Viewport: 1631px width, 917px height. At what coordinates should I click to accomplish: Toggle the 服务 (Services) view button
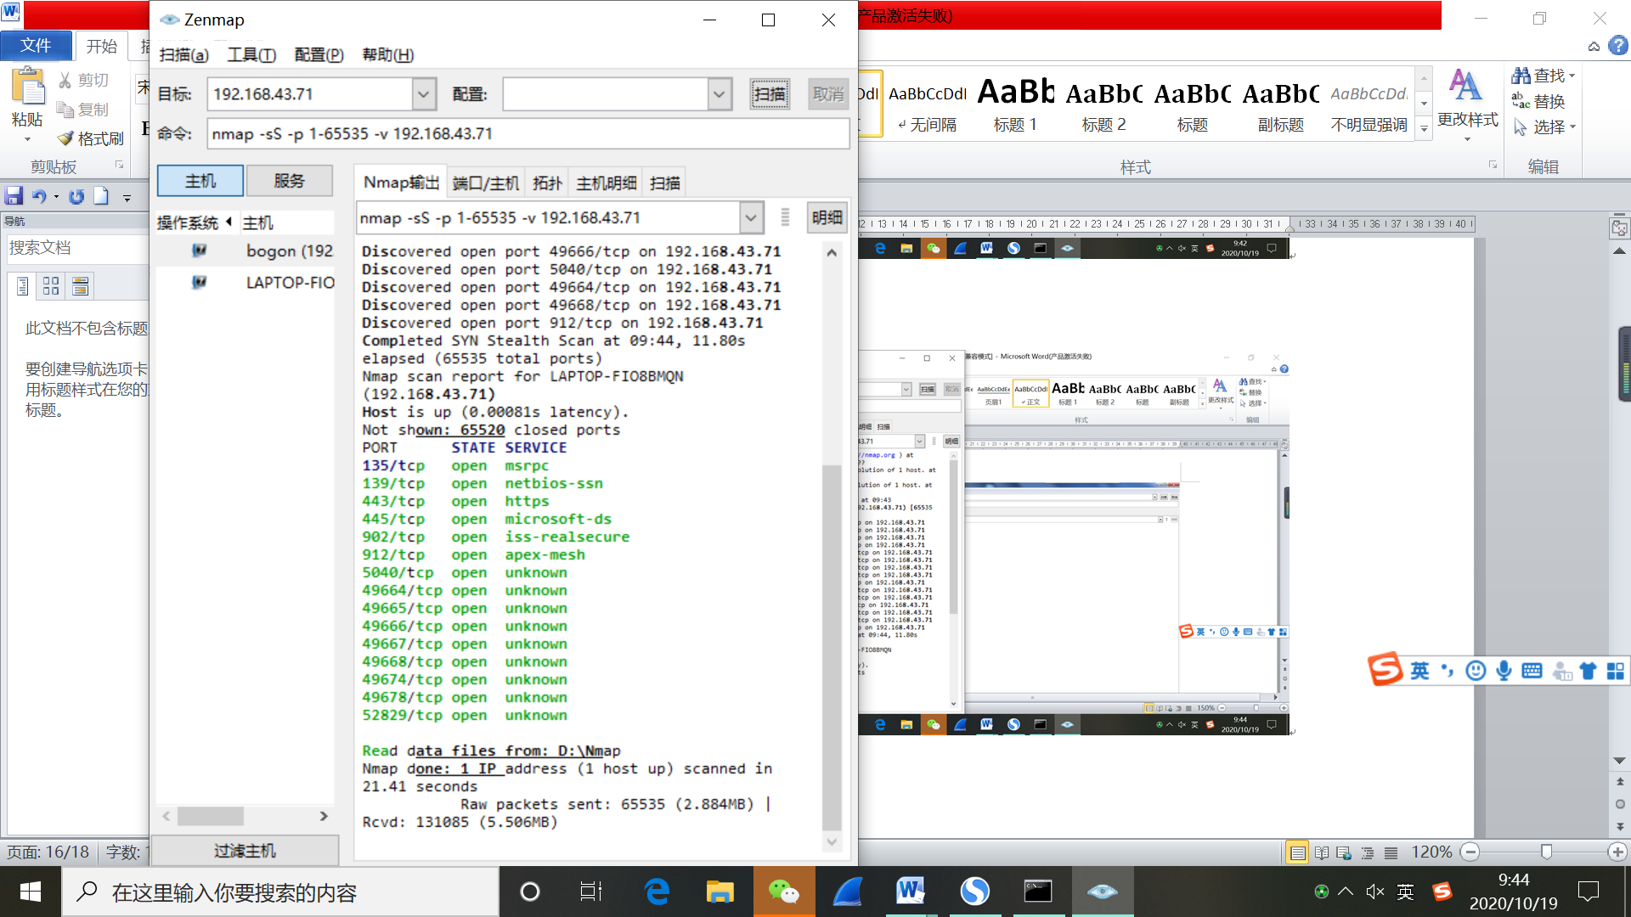point(289,181)
